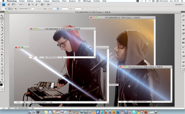Open the Fichier menu
Viewport: 185px width, 114px height.
pyautogui.click(x=22, y=1)
